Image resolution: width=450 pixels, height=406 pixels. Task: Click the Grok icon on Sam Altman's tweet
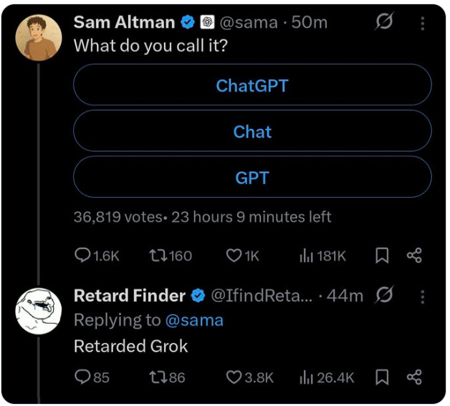coord(385,23)
